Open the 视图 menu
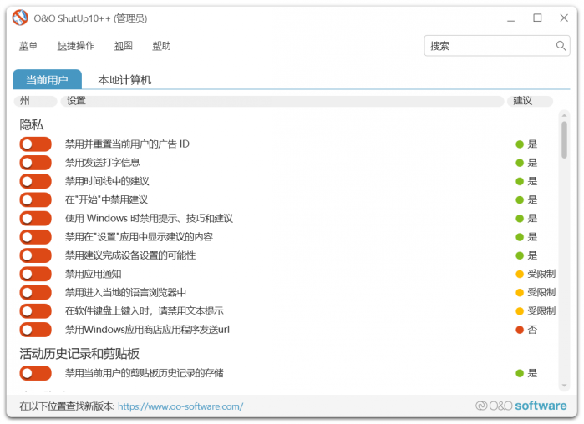Viewport: 584px width, 424px height. click(x=124, y=46)
